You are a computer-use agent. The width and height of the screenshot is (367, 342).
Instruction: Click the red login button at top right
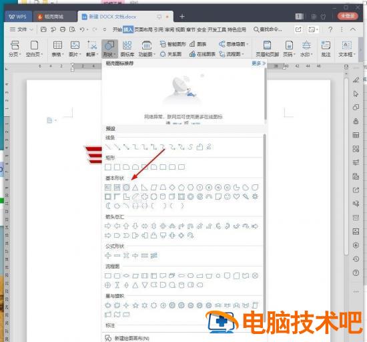click(x=348, y=16)
